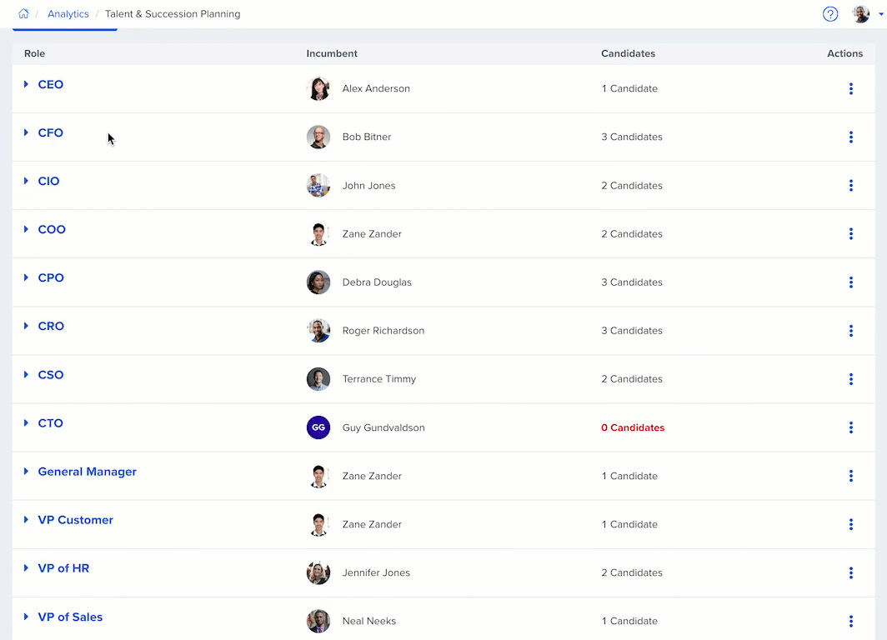
Task: Click Guy Gundvaldson's GG avatar
Action: pos(318,427)
